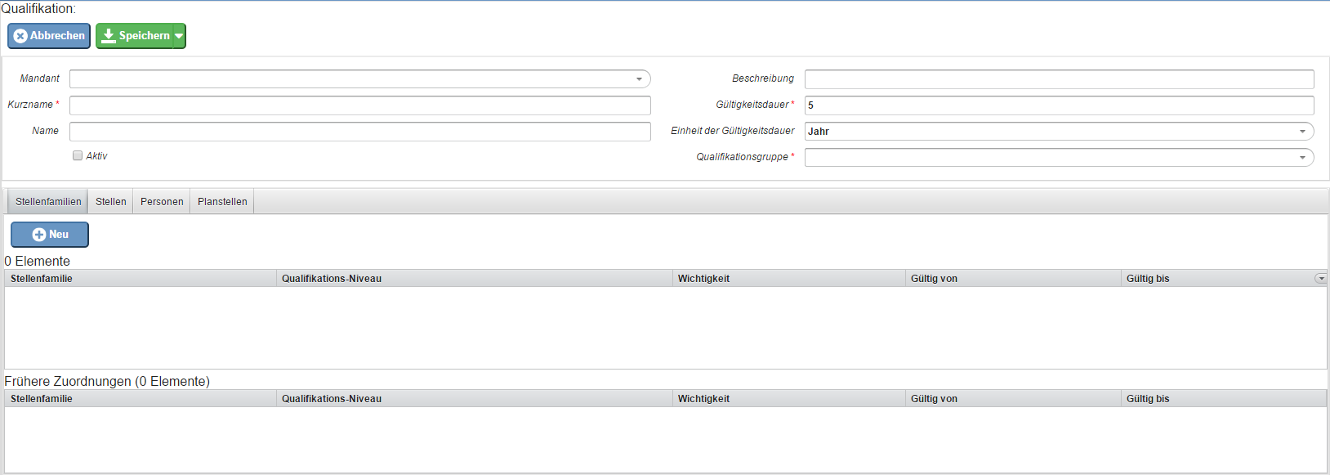Image resolution: width=1330 pixels, height=475 pixels.
Task: Expand the Mandant dropdown
Action: 639,79
